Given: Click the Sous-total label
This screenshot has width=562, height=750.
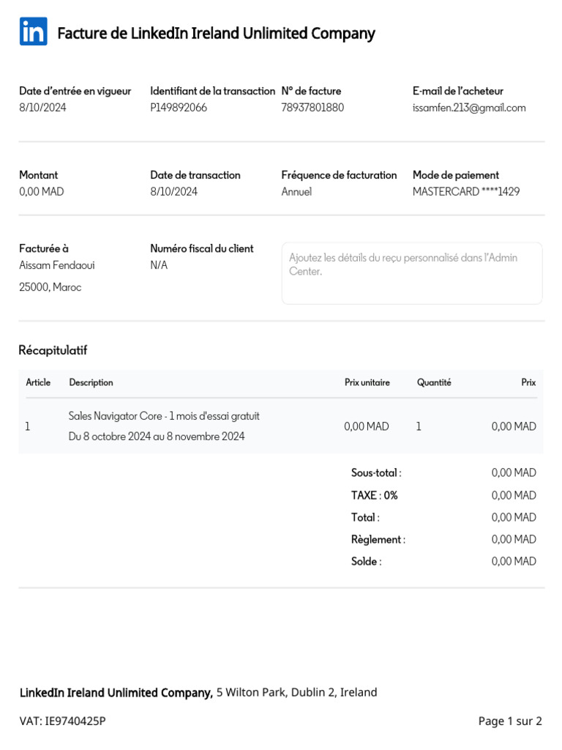Looking at the screenshot, I should pyautogui.click(x=376, y=473).
